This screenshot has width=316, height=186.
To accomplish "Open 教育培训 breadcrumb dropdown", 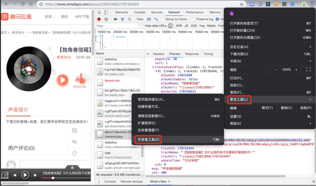I will pyautogui.click(x=19, y=33).
